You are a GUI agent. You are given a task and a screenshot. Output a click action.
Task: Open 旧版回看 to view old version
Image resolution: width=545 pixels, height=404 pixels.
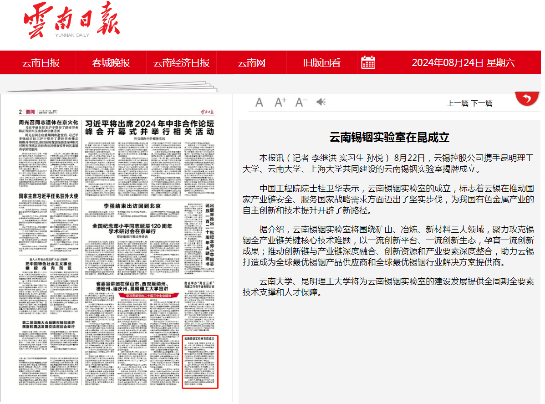click(x=321, y=63)
